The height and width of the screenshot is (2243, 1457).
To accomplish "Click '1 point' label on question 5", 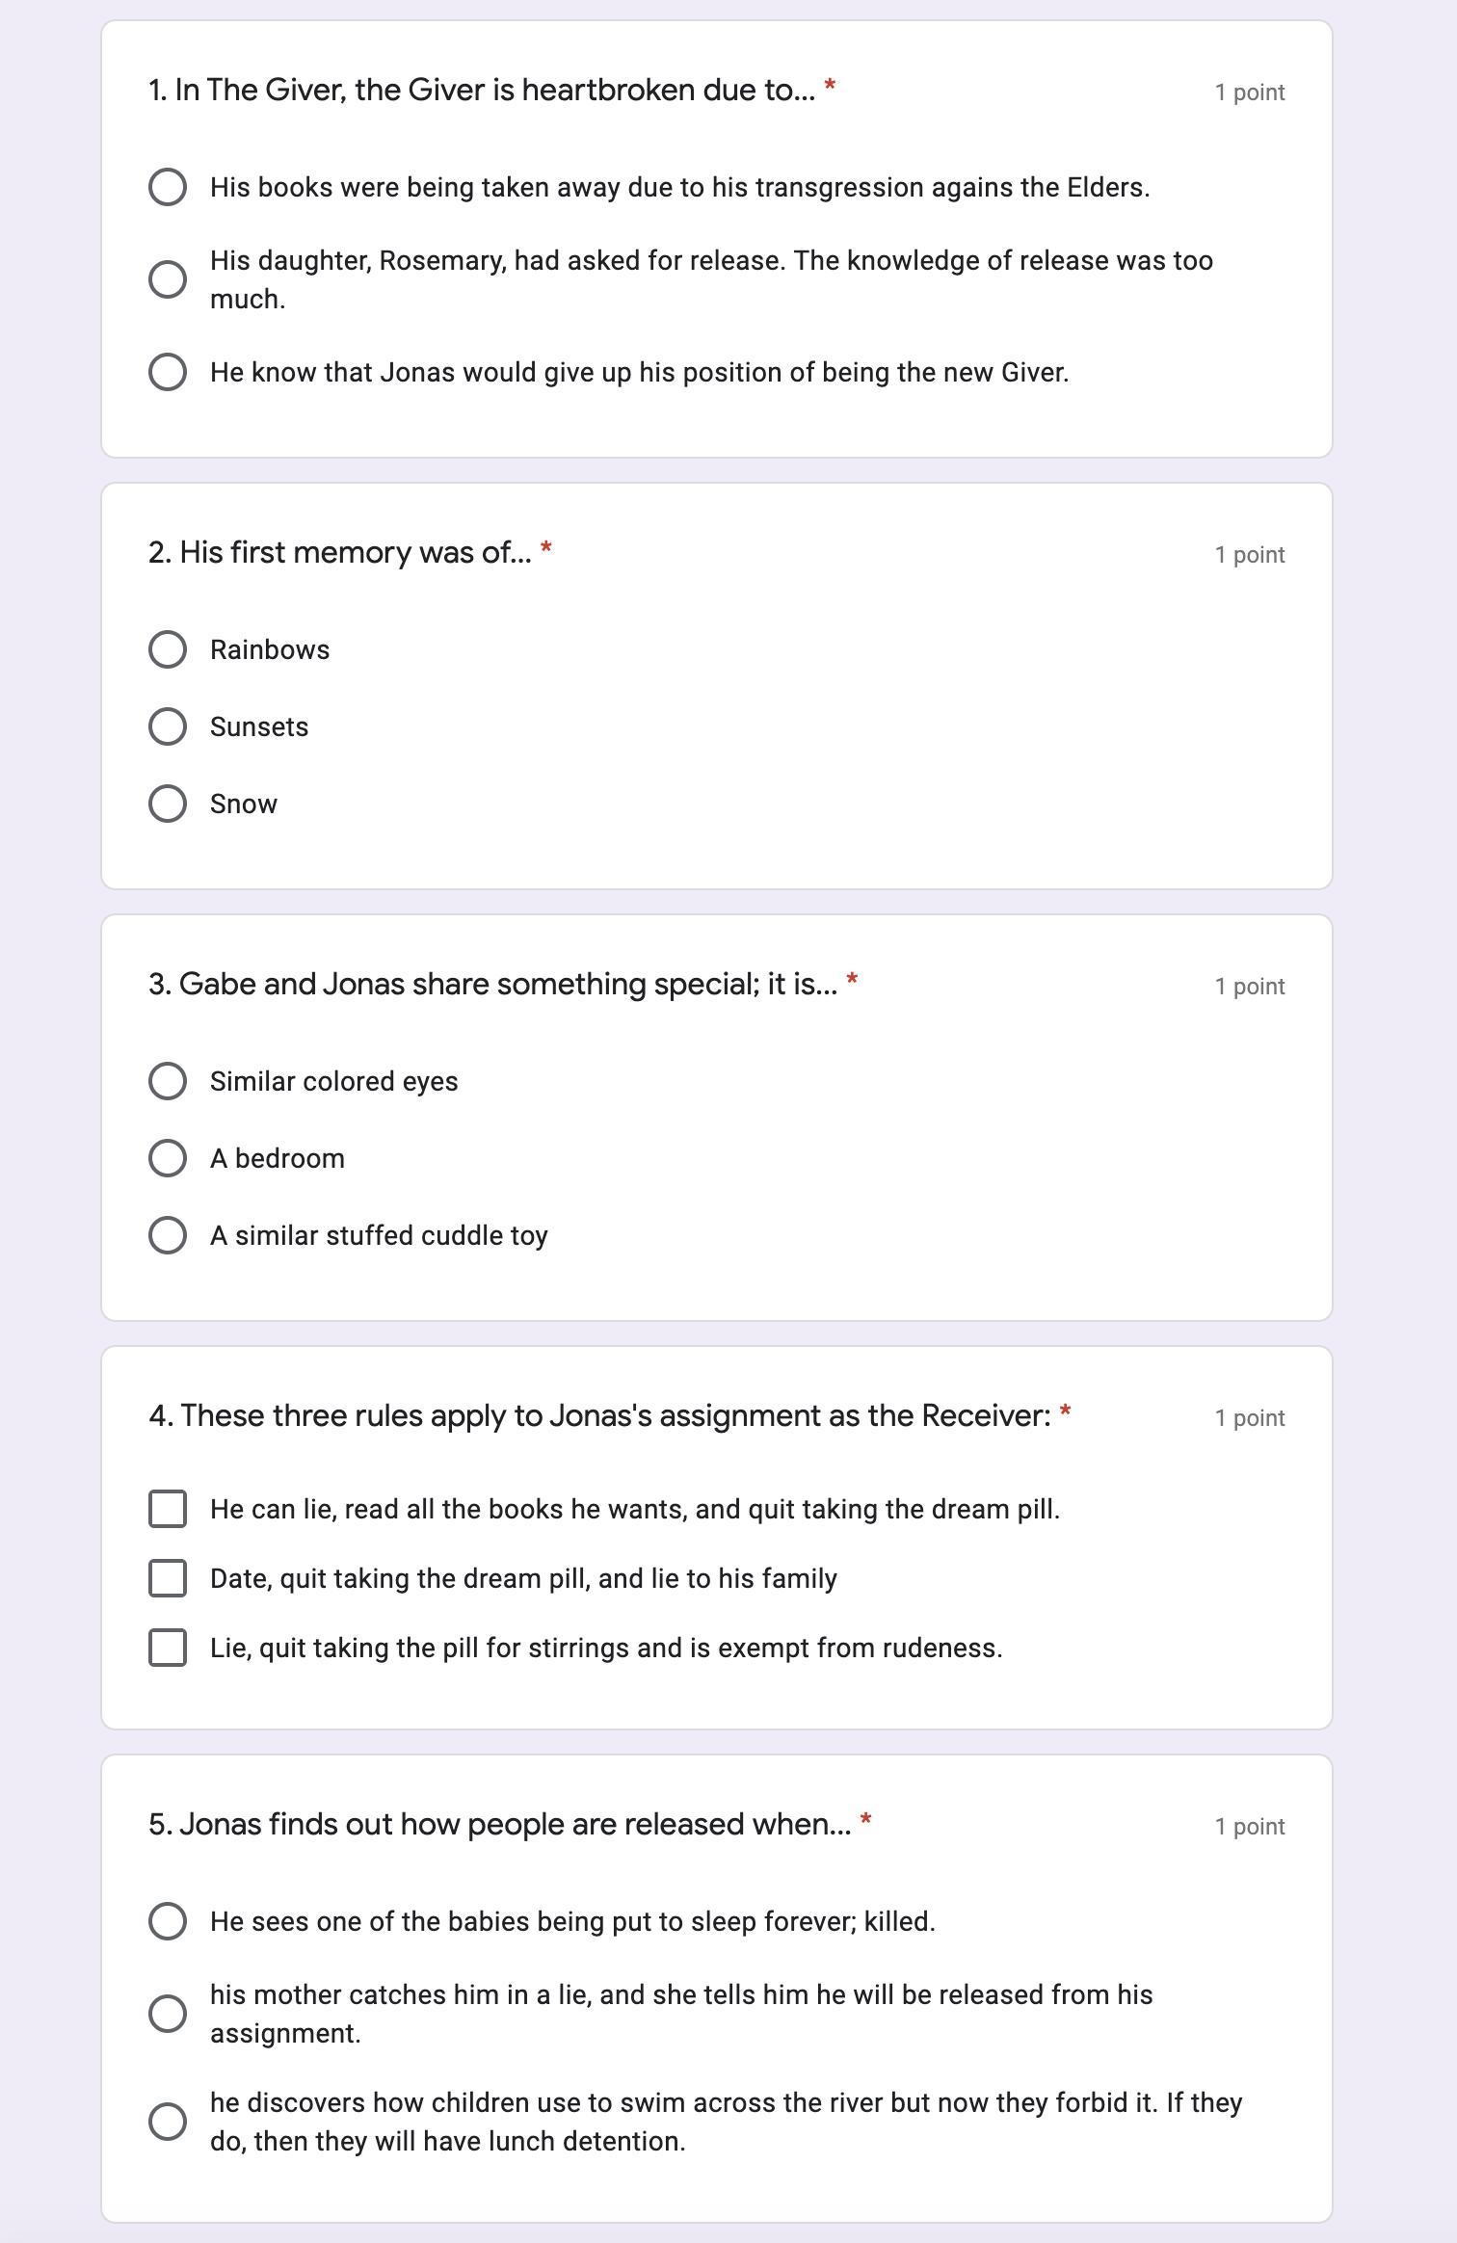I will tap(1250, 1827).
